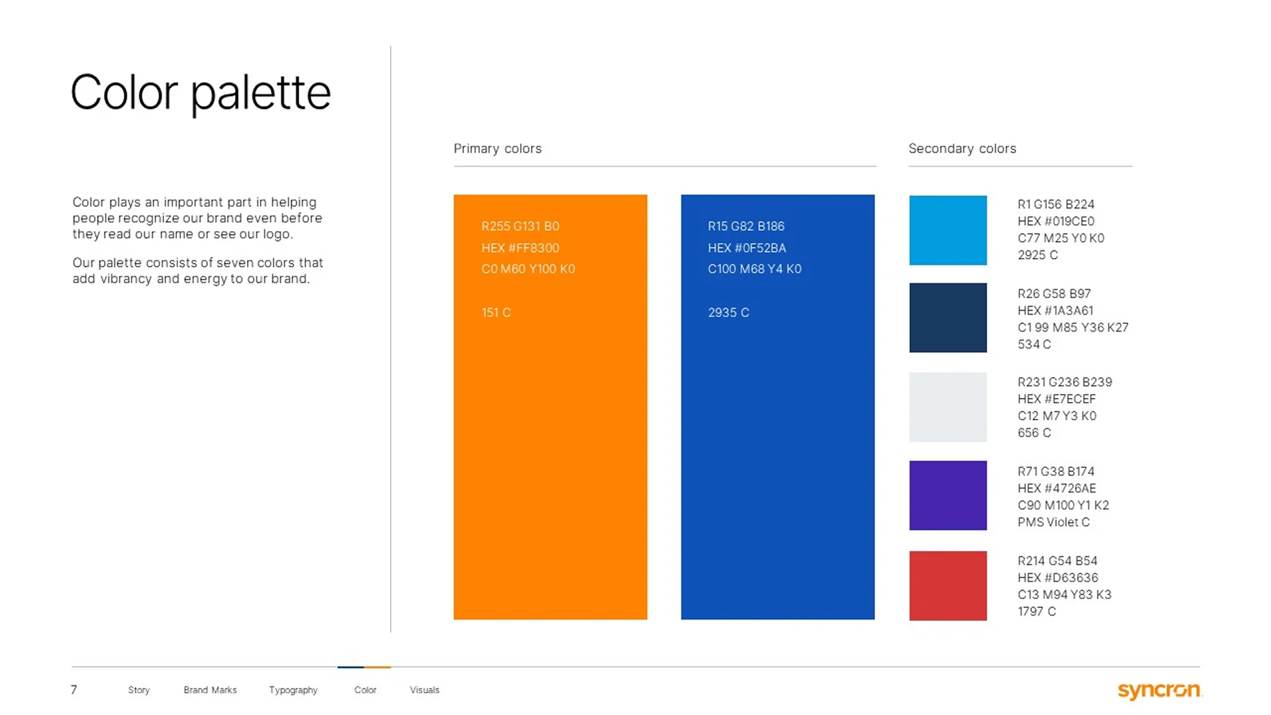Viewport: 1271px width, 715px height.
Task: Click the HEX #FF8300 value text
Action: (520, 248)
